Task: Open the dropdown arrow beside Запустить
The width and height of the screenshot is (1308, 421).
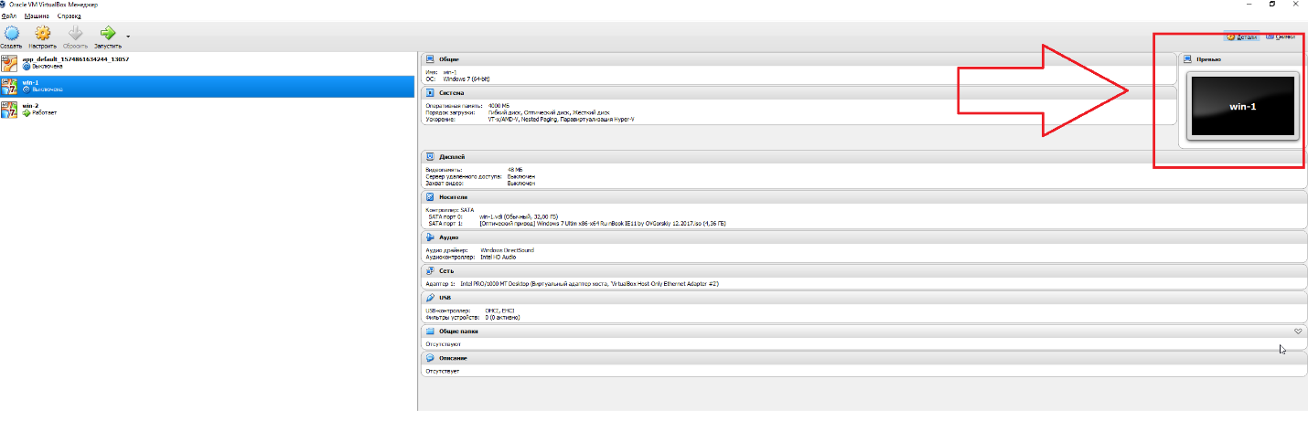Action: (x=128, y=37)
